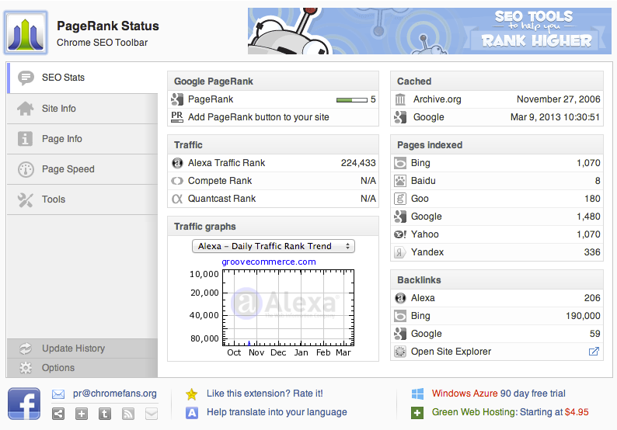This screenshot has height=430, width=617.
Task: Click the Windows logo icon
Action: 417,394
